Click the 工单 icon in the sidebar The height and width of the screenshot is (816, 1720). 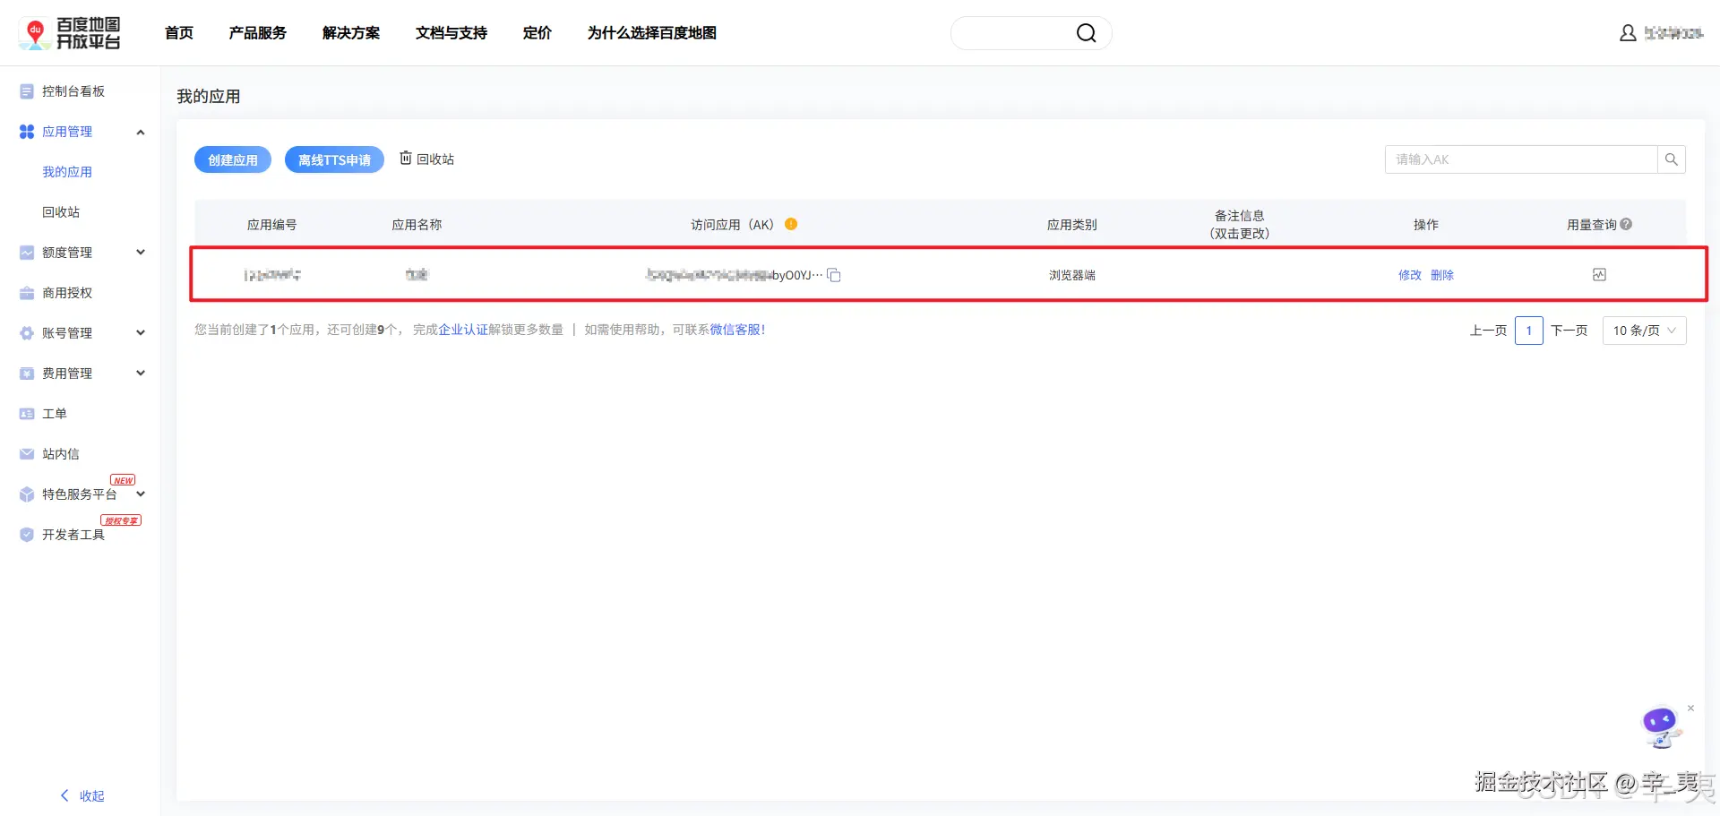tap(26, 413)
